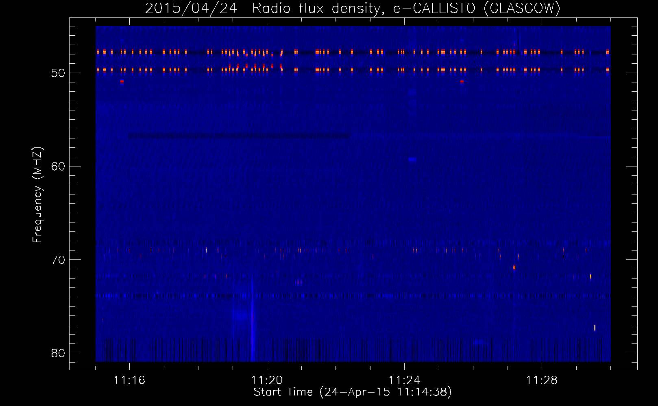Click the plot title "2015/04/24 Radio flux density, e-CALLISTO (GLASGOW)"
Screen dimensions: 658x406
coord(353,8)
